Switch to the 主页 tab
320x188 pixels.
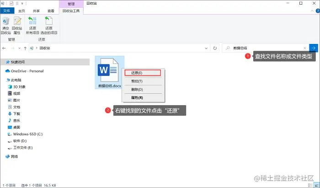tap(21, 11)
